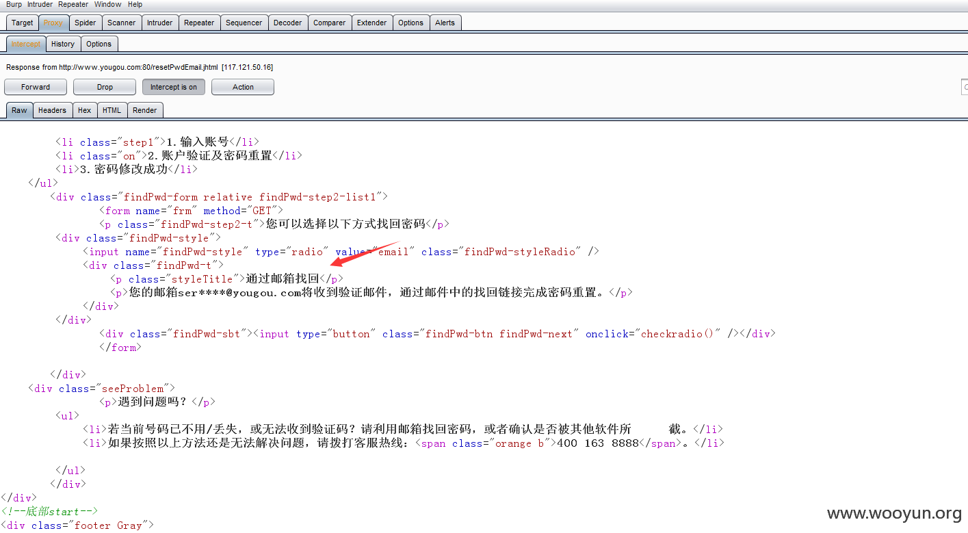968x533 pixels.
Task: Click the line containing value="email"
Action: [x=341, y=252]
